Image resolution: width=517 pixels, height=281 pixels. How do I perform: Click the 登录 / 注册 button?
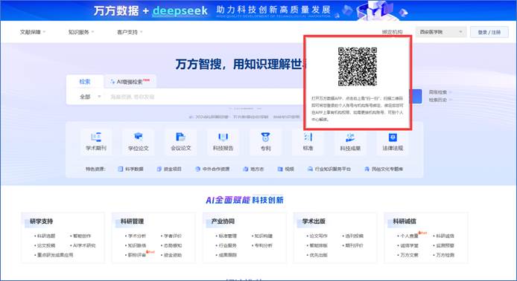pyautogui.click(x=489, y=32)
